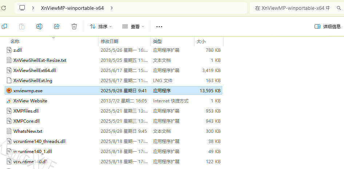Click the 38 KB size cell

(214, 141)
